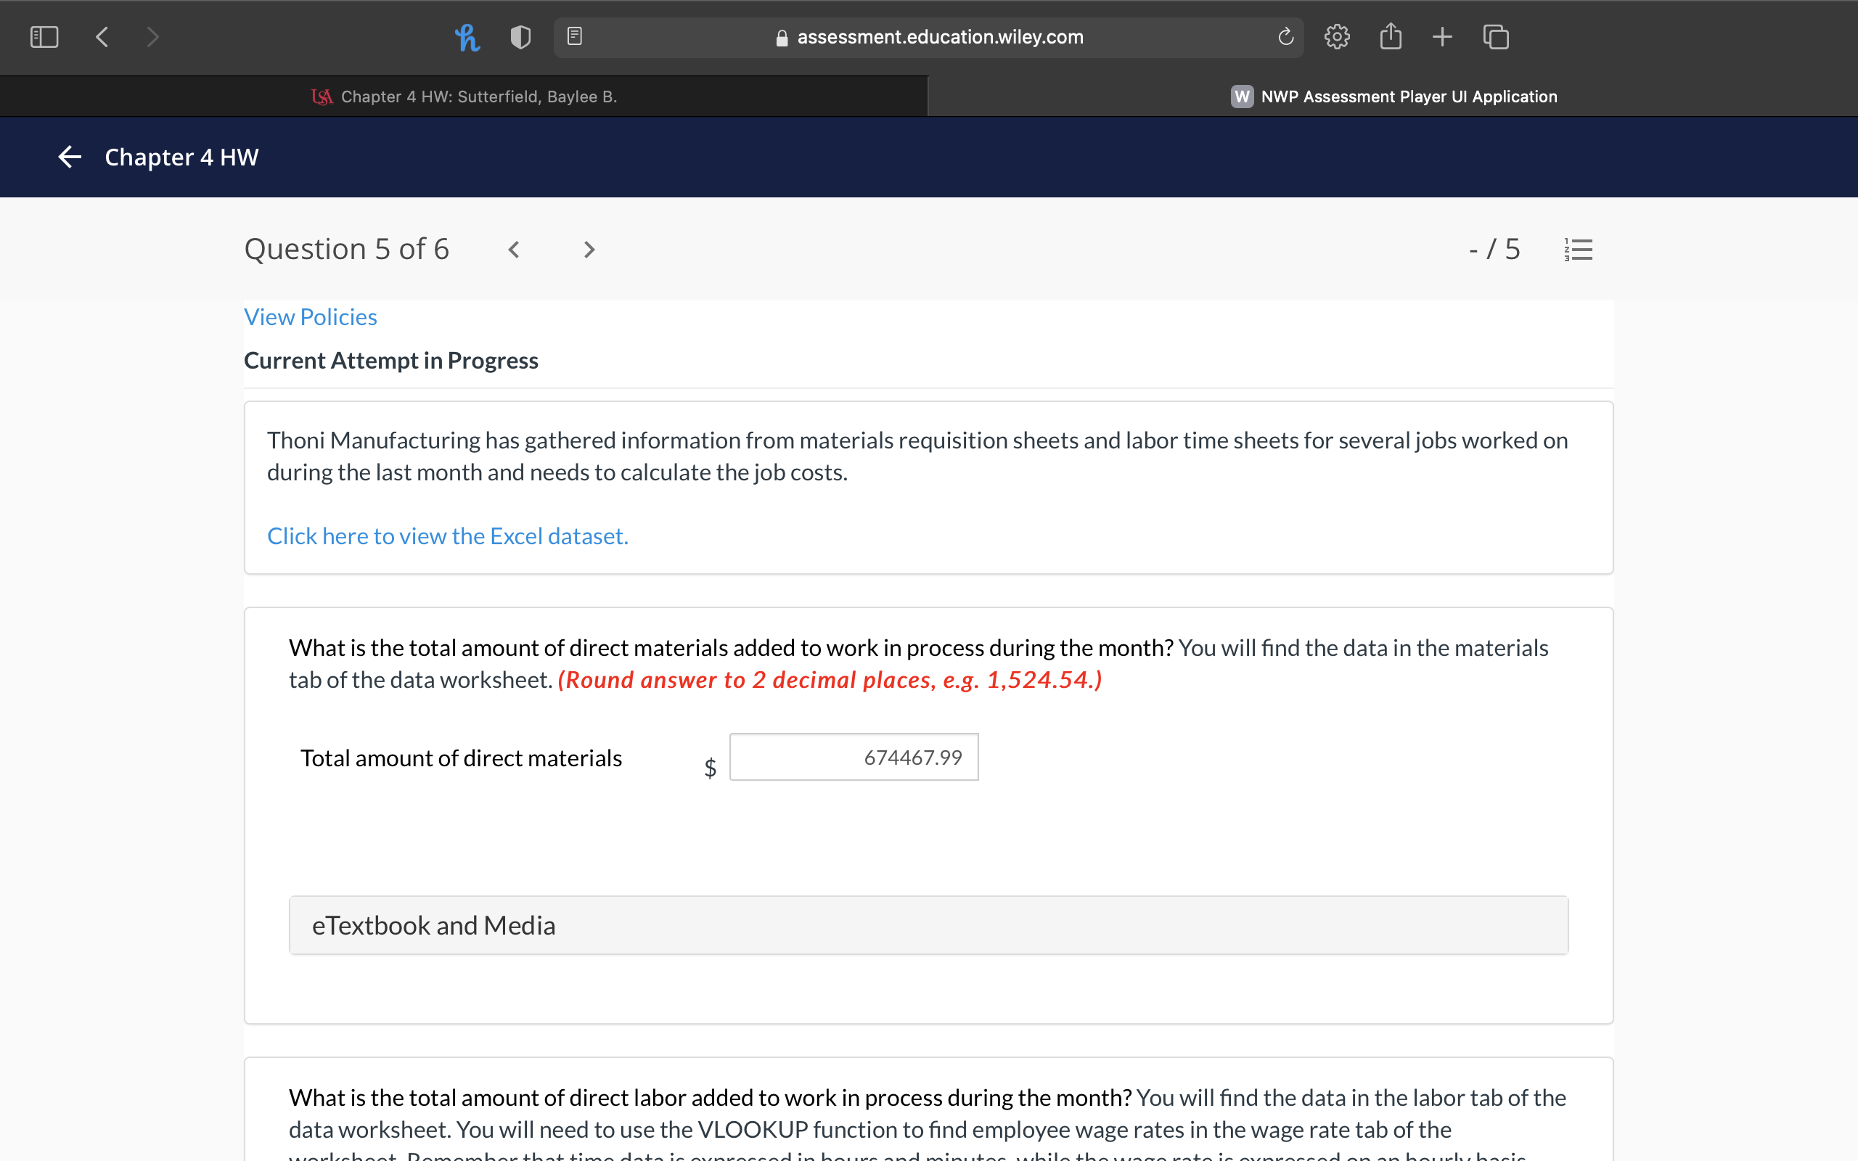Click here to view the Excel dataset
Screen dimensions: 1858x1161
(x=448, y=536)
